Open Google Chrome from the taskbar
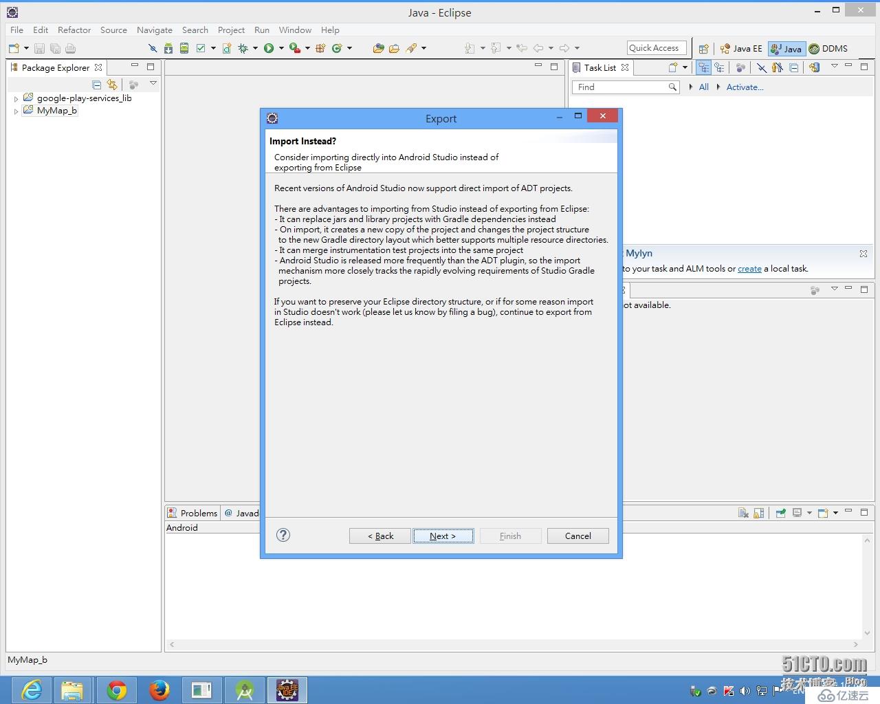Screen dimensions: 880x704 pos(117,690)
